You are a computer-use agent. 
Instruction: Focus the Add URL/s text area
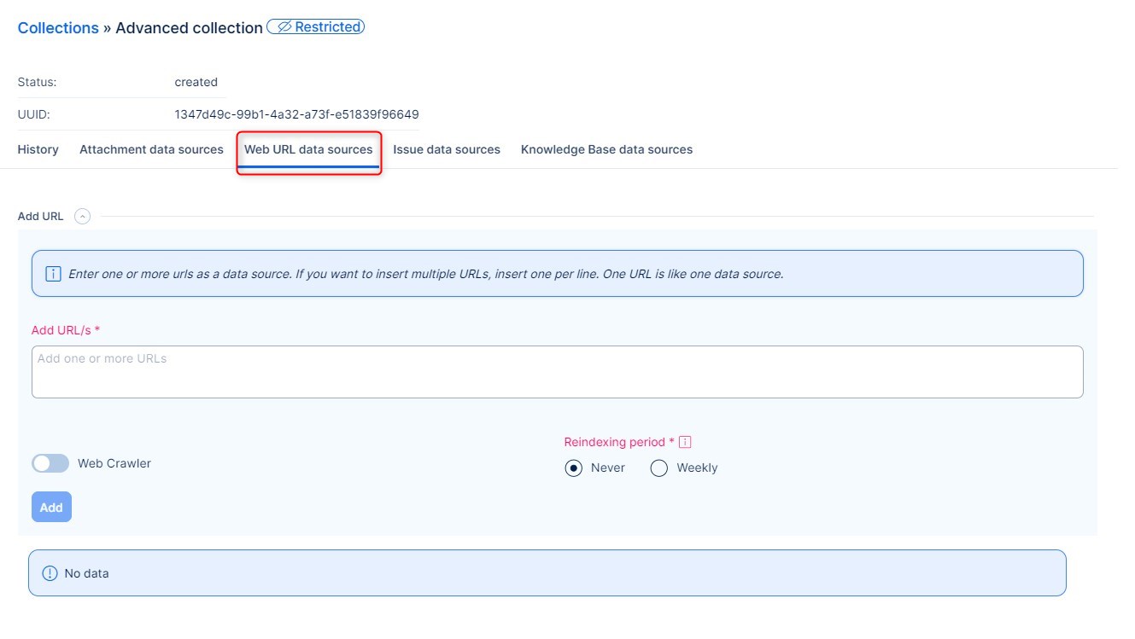pyautogui.click(x=557, y=371)
